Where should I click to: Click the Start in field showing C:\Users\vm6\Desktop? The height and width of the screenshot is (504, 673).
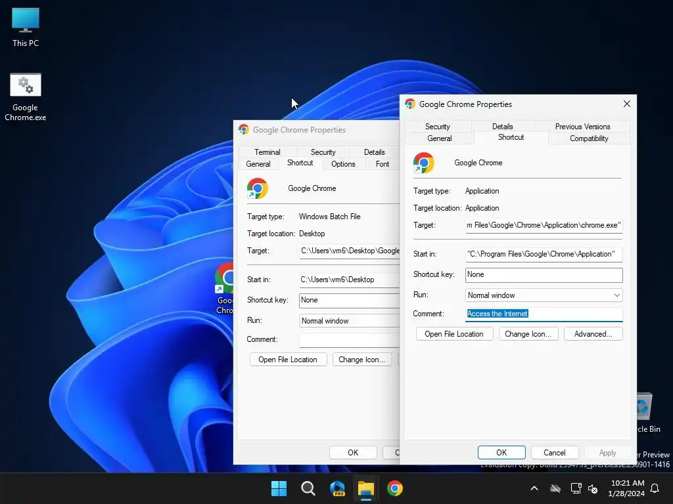350,280
